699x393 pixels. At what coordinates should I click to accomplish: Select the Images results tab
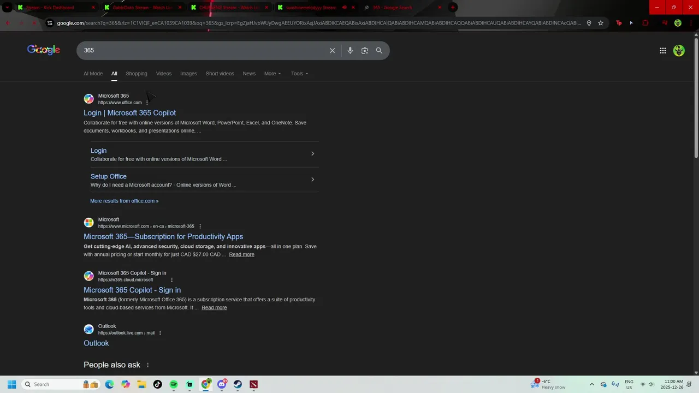tap(188, 74)
